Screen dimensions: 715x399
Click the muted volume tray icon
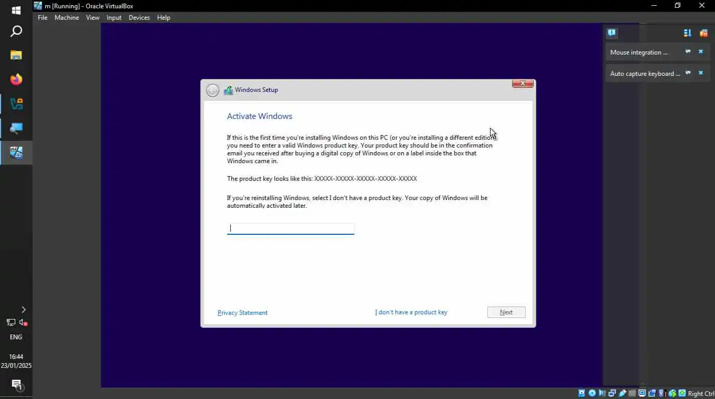pyautogui.click(x=23, y=323)
